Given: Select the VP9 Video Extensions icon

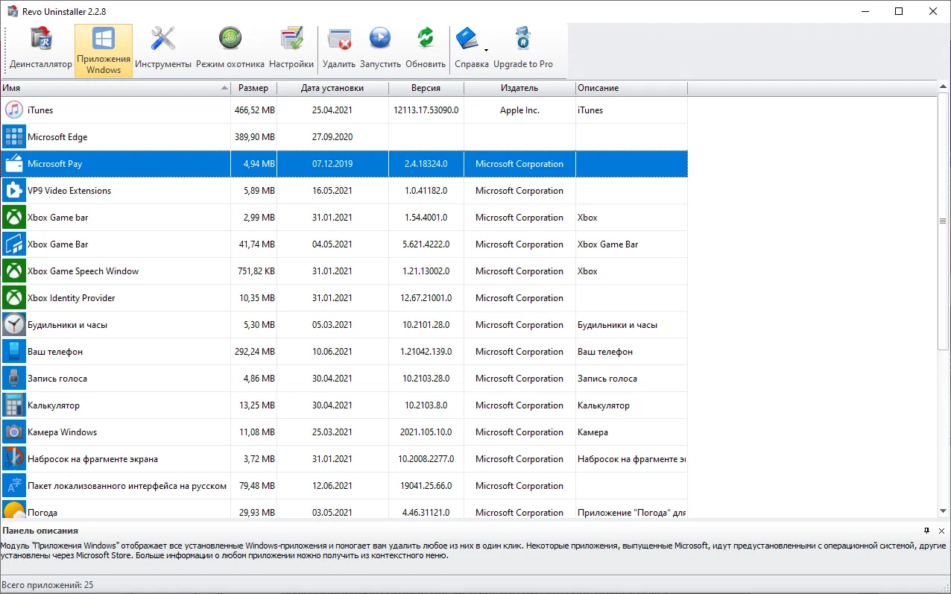Looking at the screenshot, I should coord(14,191).
